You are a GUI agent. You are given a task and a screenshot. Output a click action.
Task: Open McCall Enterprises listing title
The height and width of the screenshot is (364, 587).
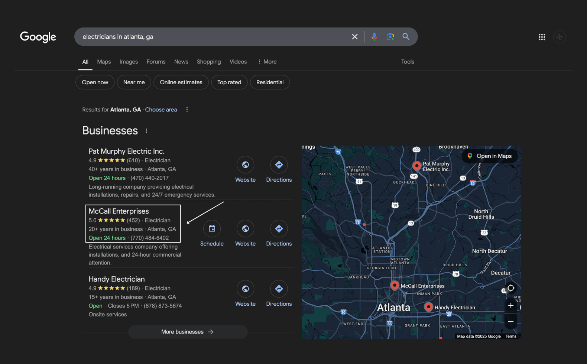coord(119,211)
